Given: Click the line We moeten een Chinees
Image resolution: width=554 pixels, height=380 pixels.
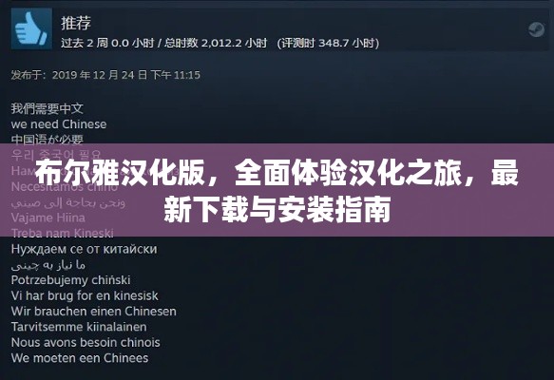Looking at the screenshot, I should (80, 358).
